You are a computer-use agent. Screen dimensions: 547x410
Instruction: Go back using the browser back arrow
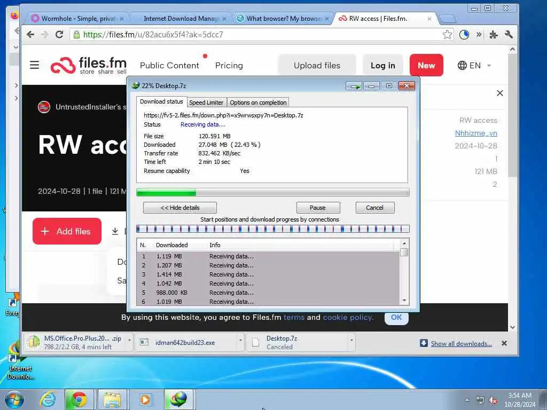pos(30,35)
